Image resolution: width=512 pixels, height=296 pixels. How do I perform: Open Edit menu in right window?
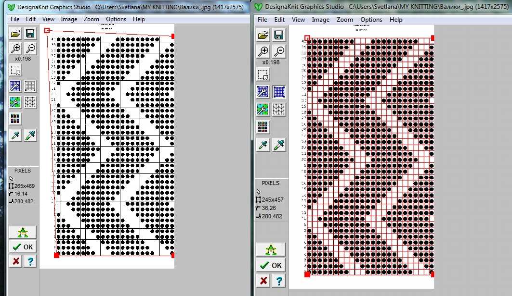279,20
